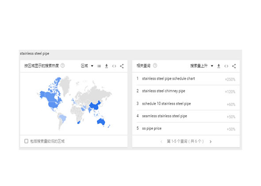Share the region interest map card
The height and width of the screenshot is (186, 261).
tap(122, 66)
